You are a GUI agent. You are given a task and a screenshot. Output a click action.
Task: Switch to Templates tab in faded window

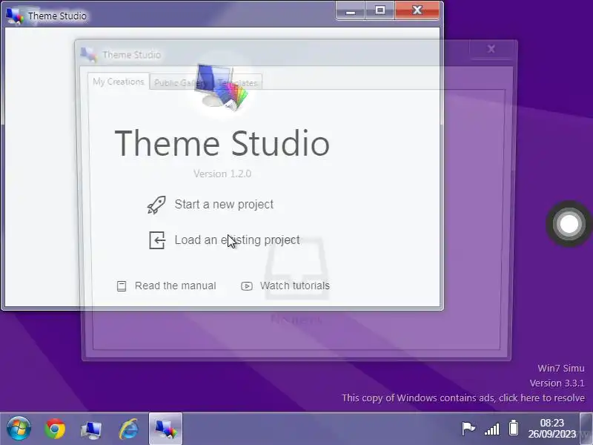(x=237, y=83)
